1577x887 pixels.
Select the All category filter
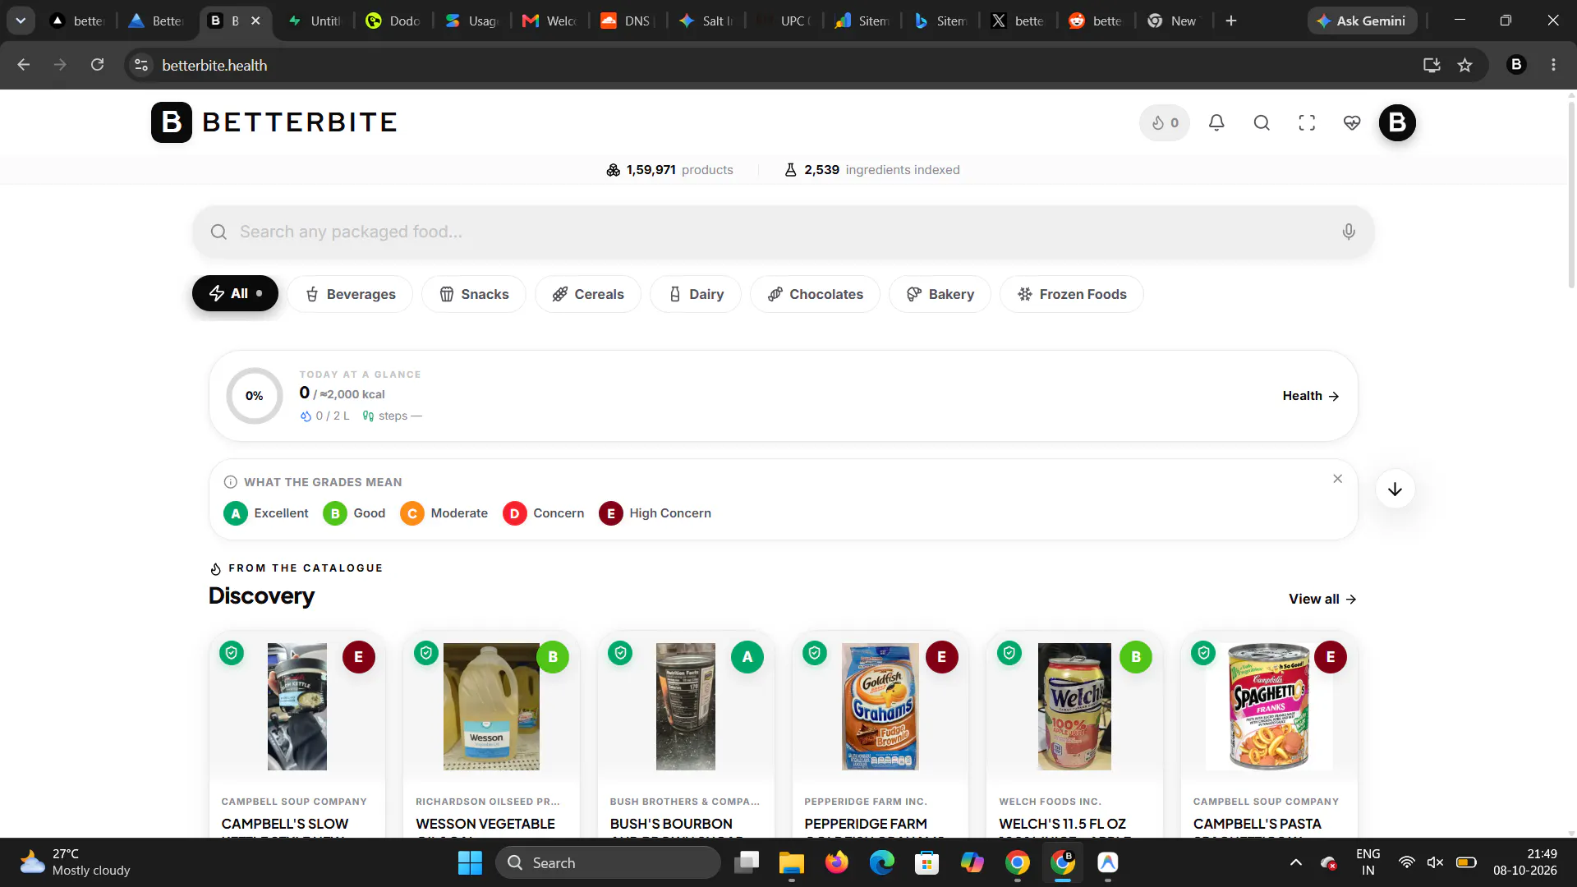coord(235,294)
